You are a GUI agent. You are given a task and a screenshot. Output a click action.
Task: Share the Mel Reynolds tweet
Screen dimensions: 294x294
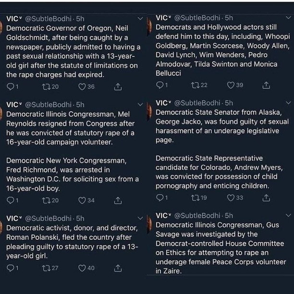[x=118, y=200]
